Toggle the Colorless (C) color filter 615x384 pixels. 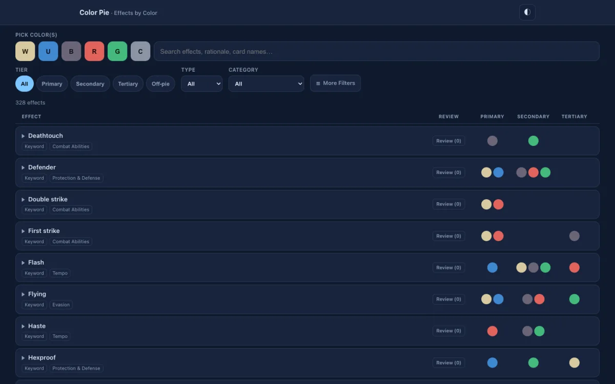140,51
